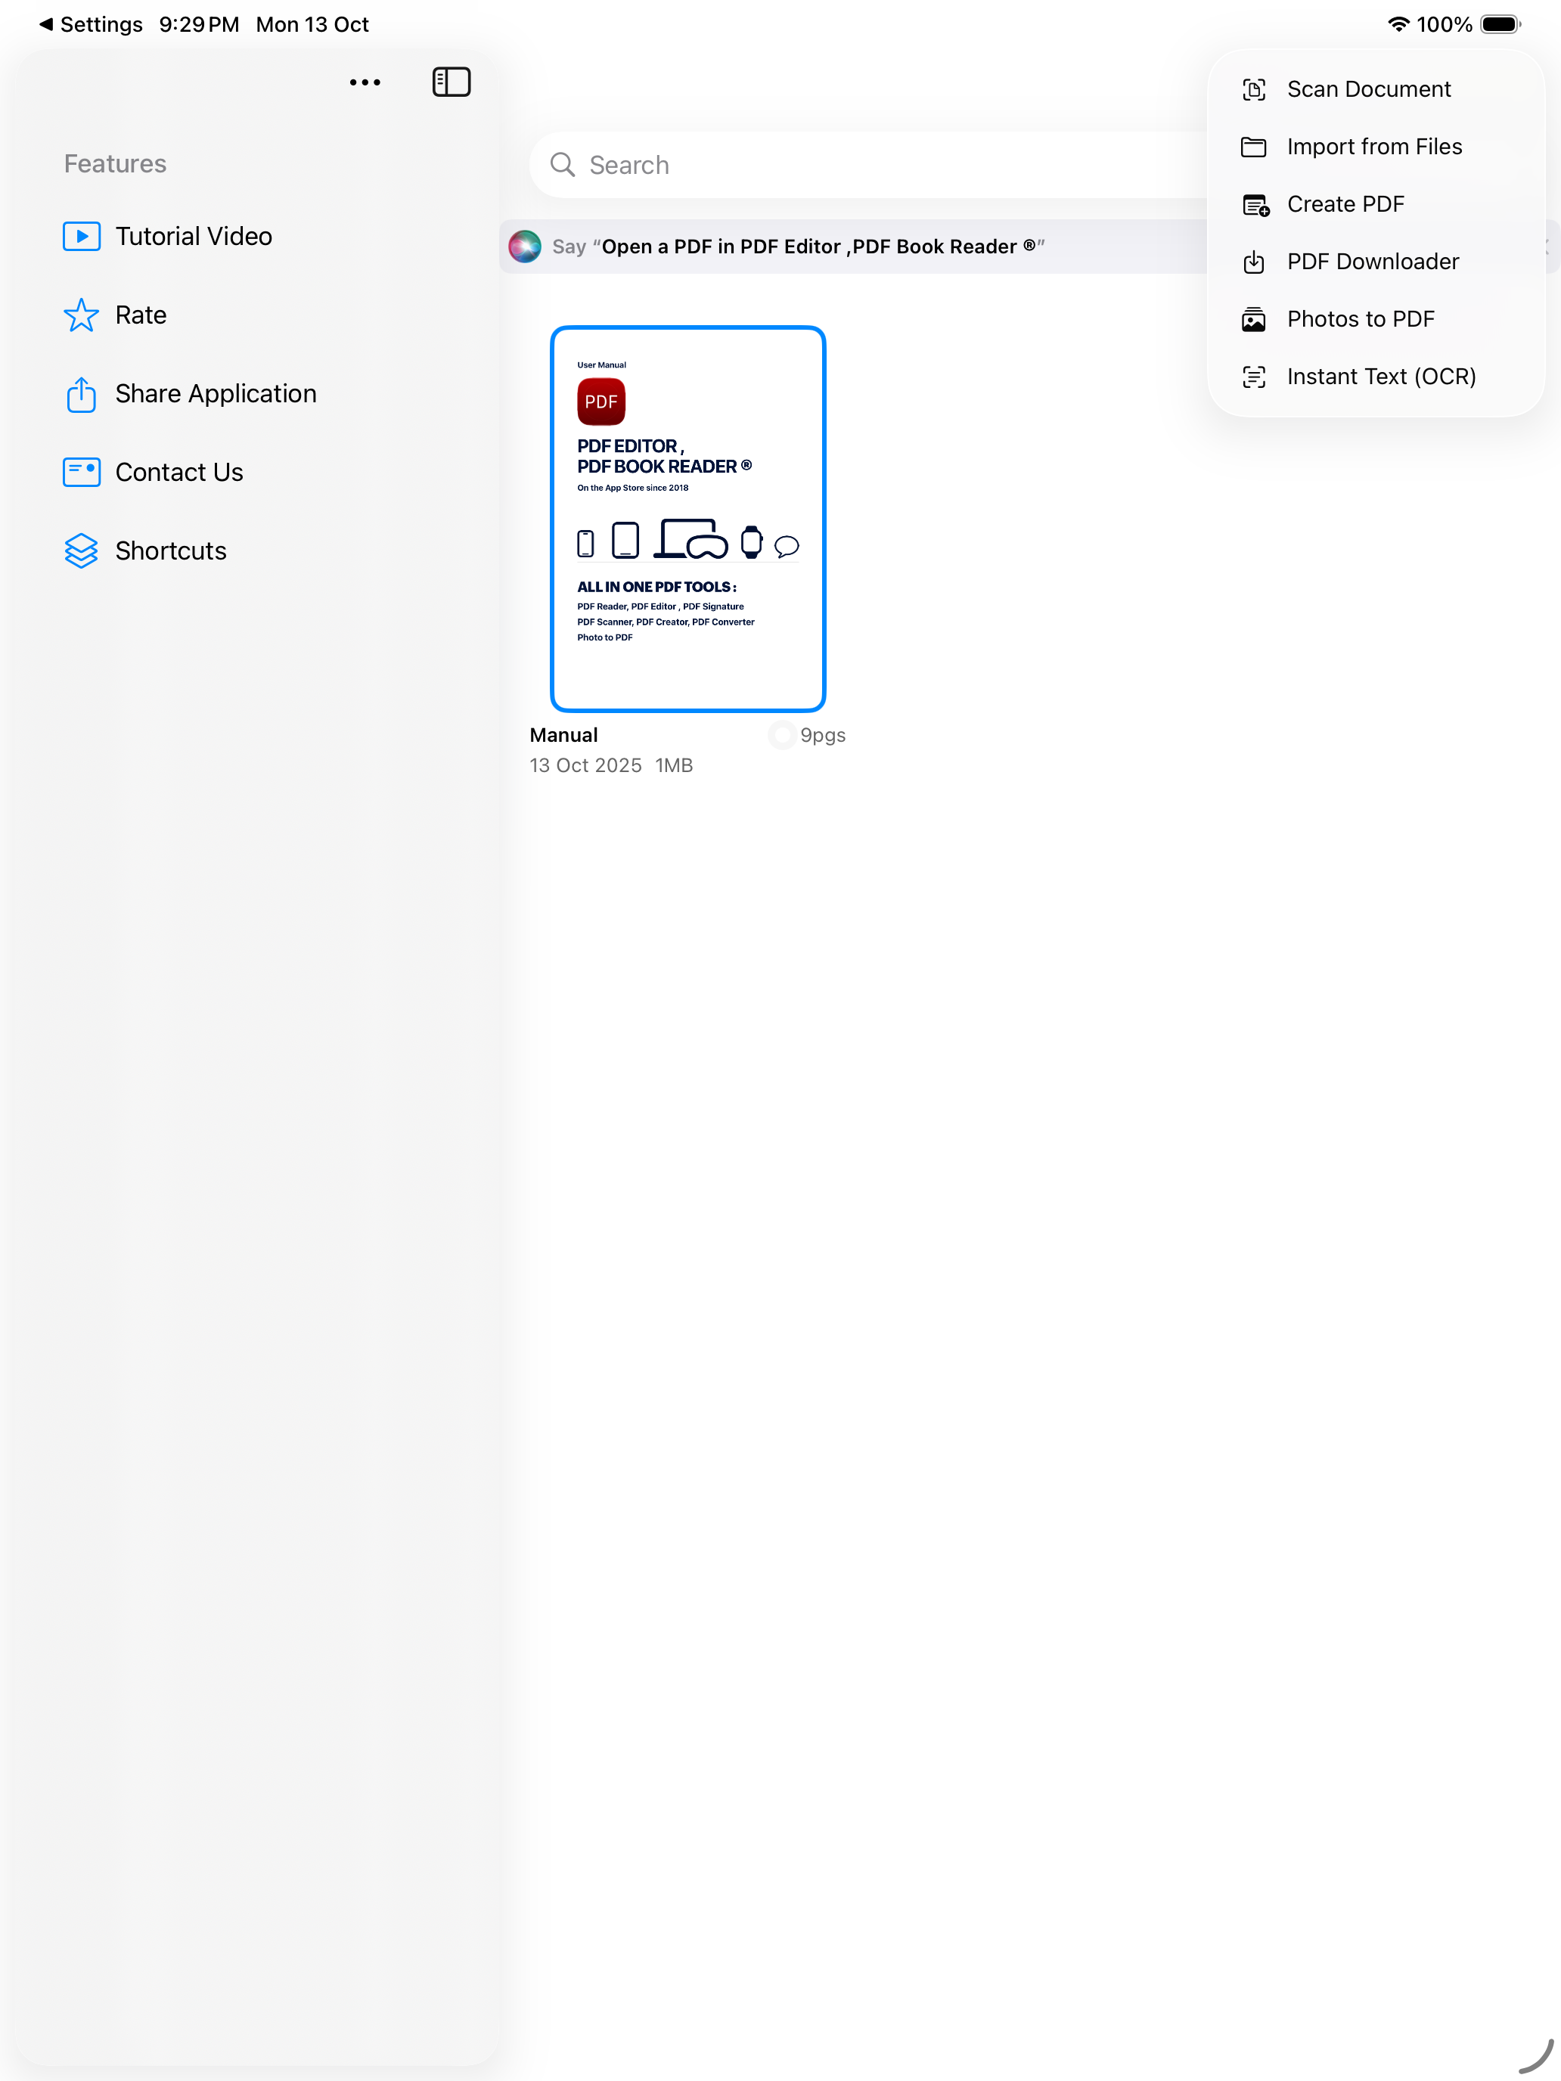Click the Rate star icon
The image size is (1561, 2081).
(82, 315)
